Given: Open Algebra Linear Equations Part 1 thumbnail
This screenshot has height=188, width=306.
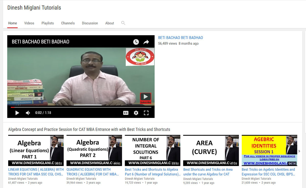Looking at the screenshot, I should tap(36, 150).
